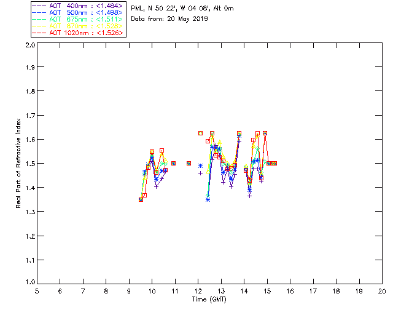
Task: Click the blue asterisk at 1.35 near time 12.4
Action: coord(208,200)
